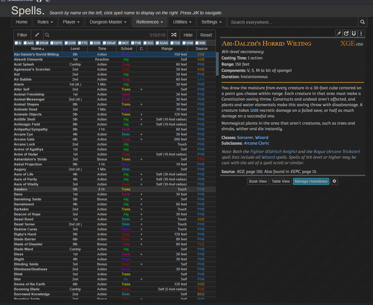The height and width of the screenshot is (305, 373).
Task: Reset the spell filters
Action: (x=206, y=35)
